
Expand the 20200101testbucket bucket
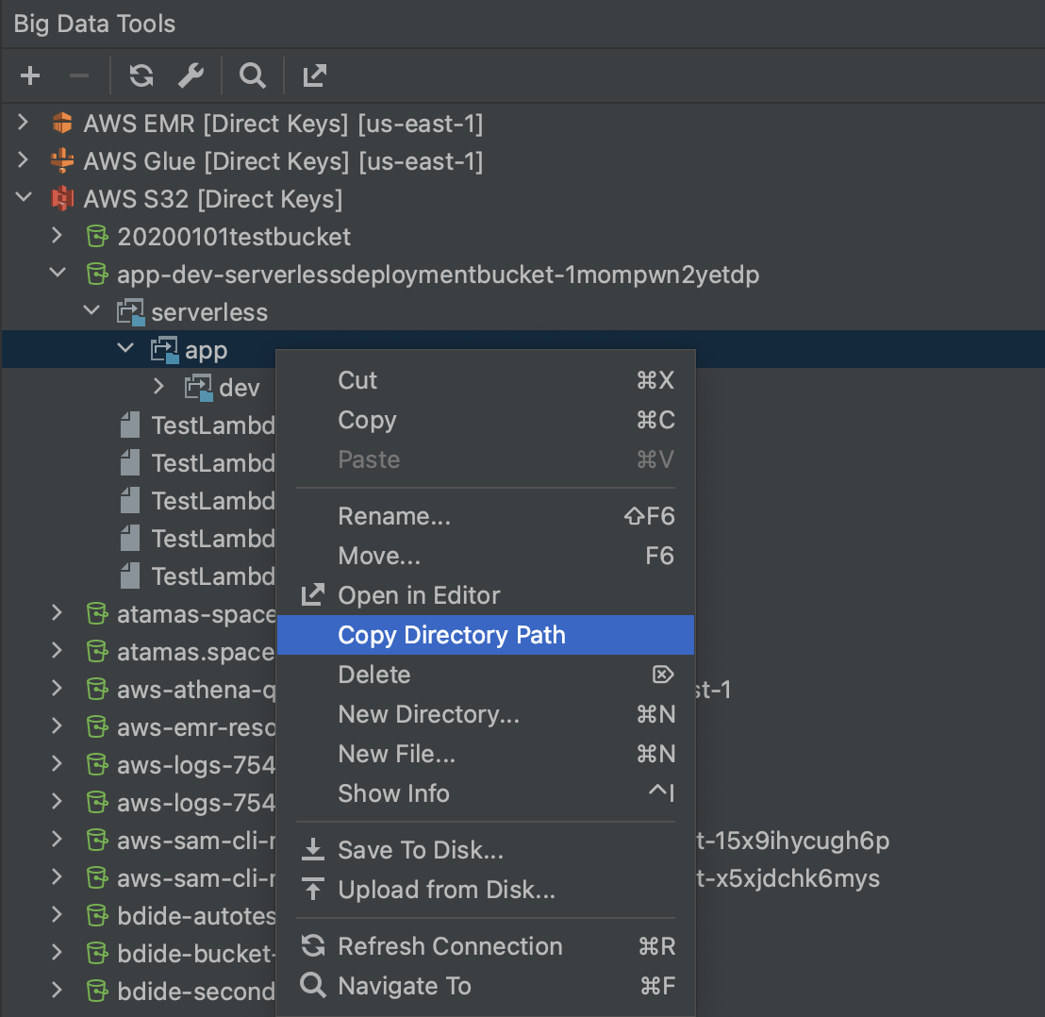(x=57, y=236)
